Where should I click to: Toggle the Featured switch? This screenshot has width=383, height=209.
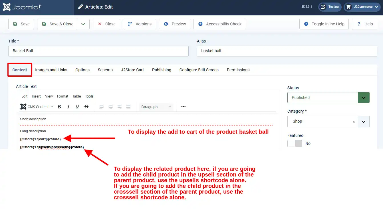[x=295, y=143]
